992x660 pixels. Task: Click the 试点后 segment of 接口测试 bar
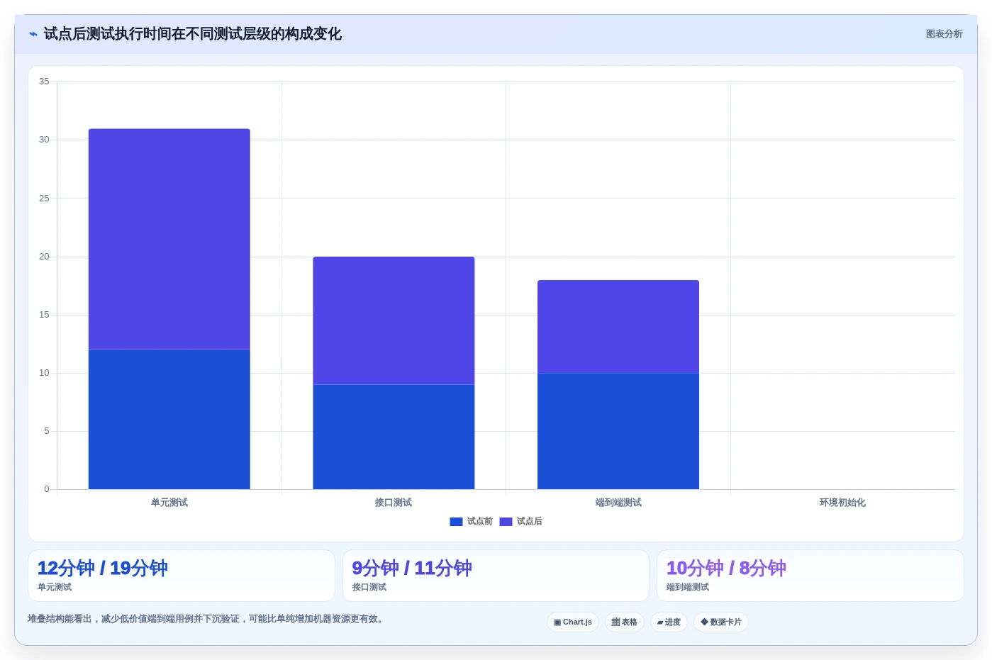pyautogui.click(x=394, y=320)
